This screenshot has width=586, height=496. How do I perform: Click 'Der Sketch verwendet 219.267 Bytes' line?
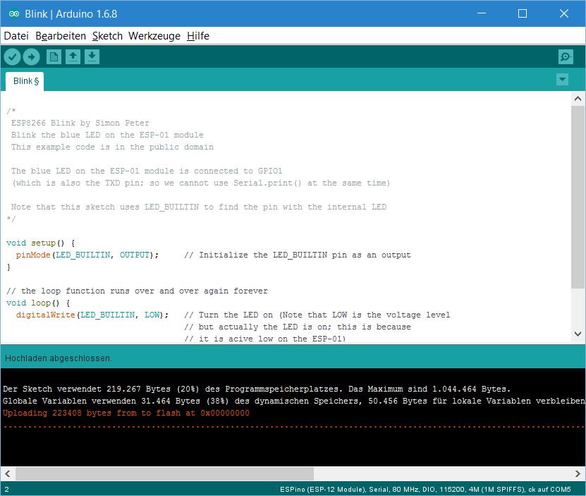click(257, 389)
